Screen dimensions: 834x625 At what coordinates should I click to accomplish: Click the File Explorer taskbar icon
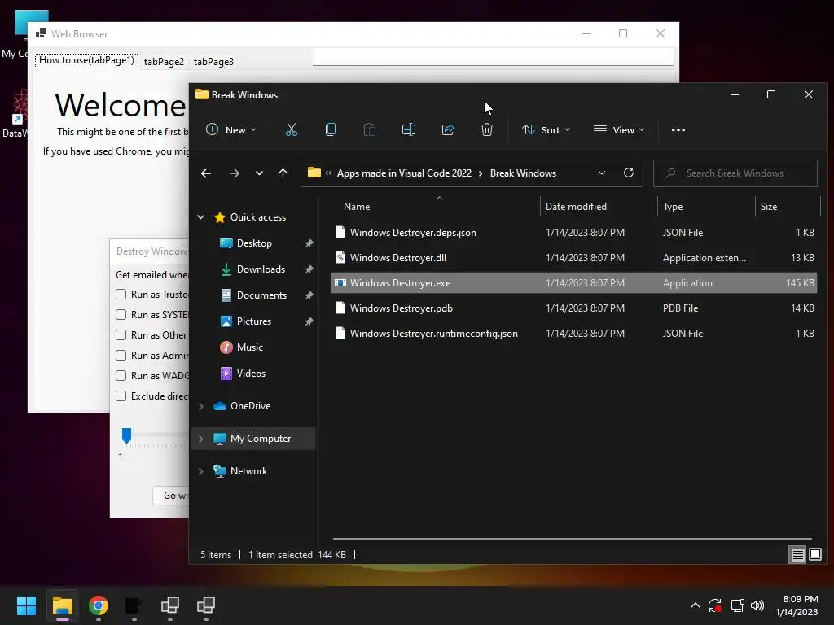tap(62, 605)
